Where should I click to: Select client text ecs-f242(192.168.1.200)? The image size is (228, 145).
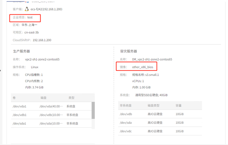coord(47,9)
